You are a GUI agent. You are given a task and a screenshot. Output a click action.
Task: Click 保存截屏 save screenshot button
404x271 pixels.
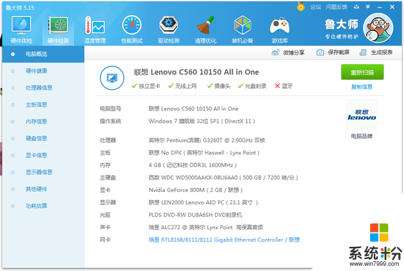(334, 53)
